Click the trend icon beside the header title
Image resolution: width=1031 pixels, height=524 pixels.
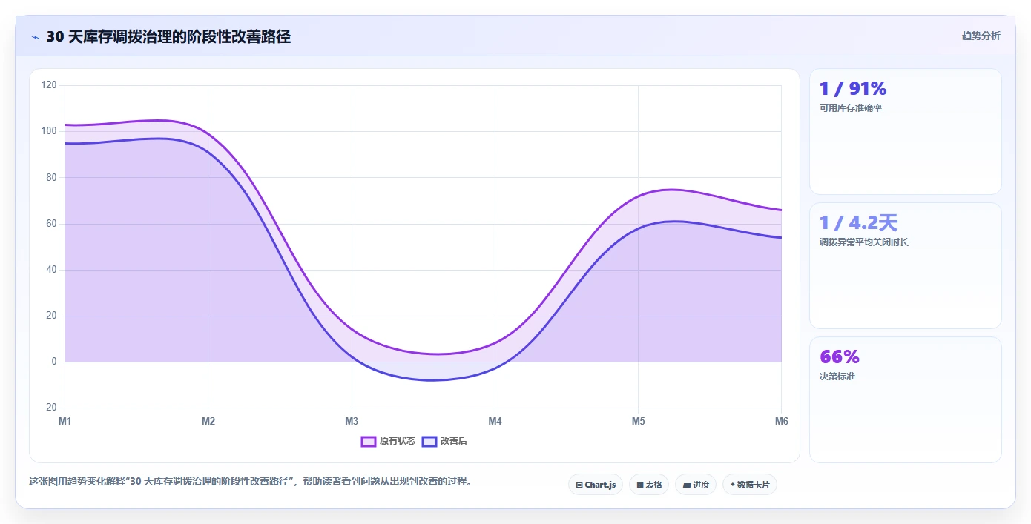click(x=35, y=37)
